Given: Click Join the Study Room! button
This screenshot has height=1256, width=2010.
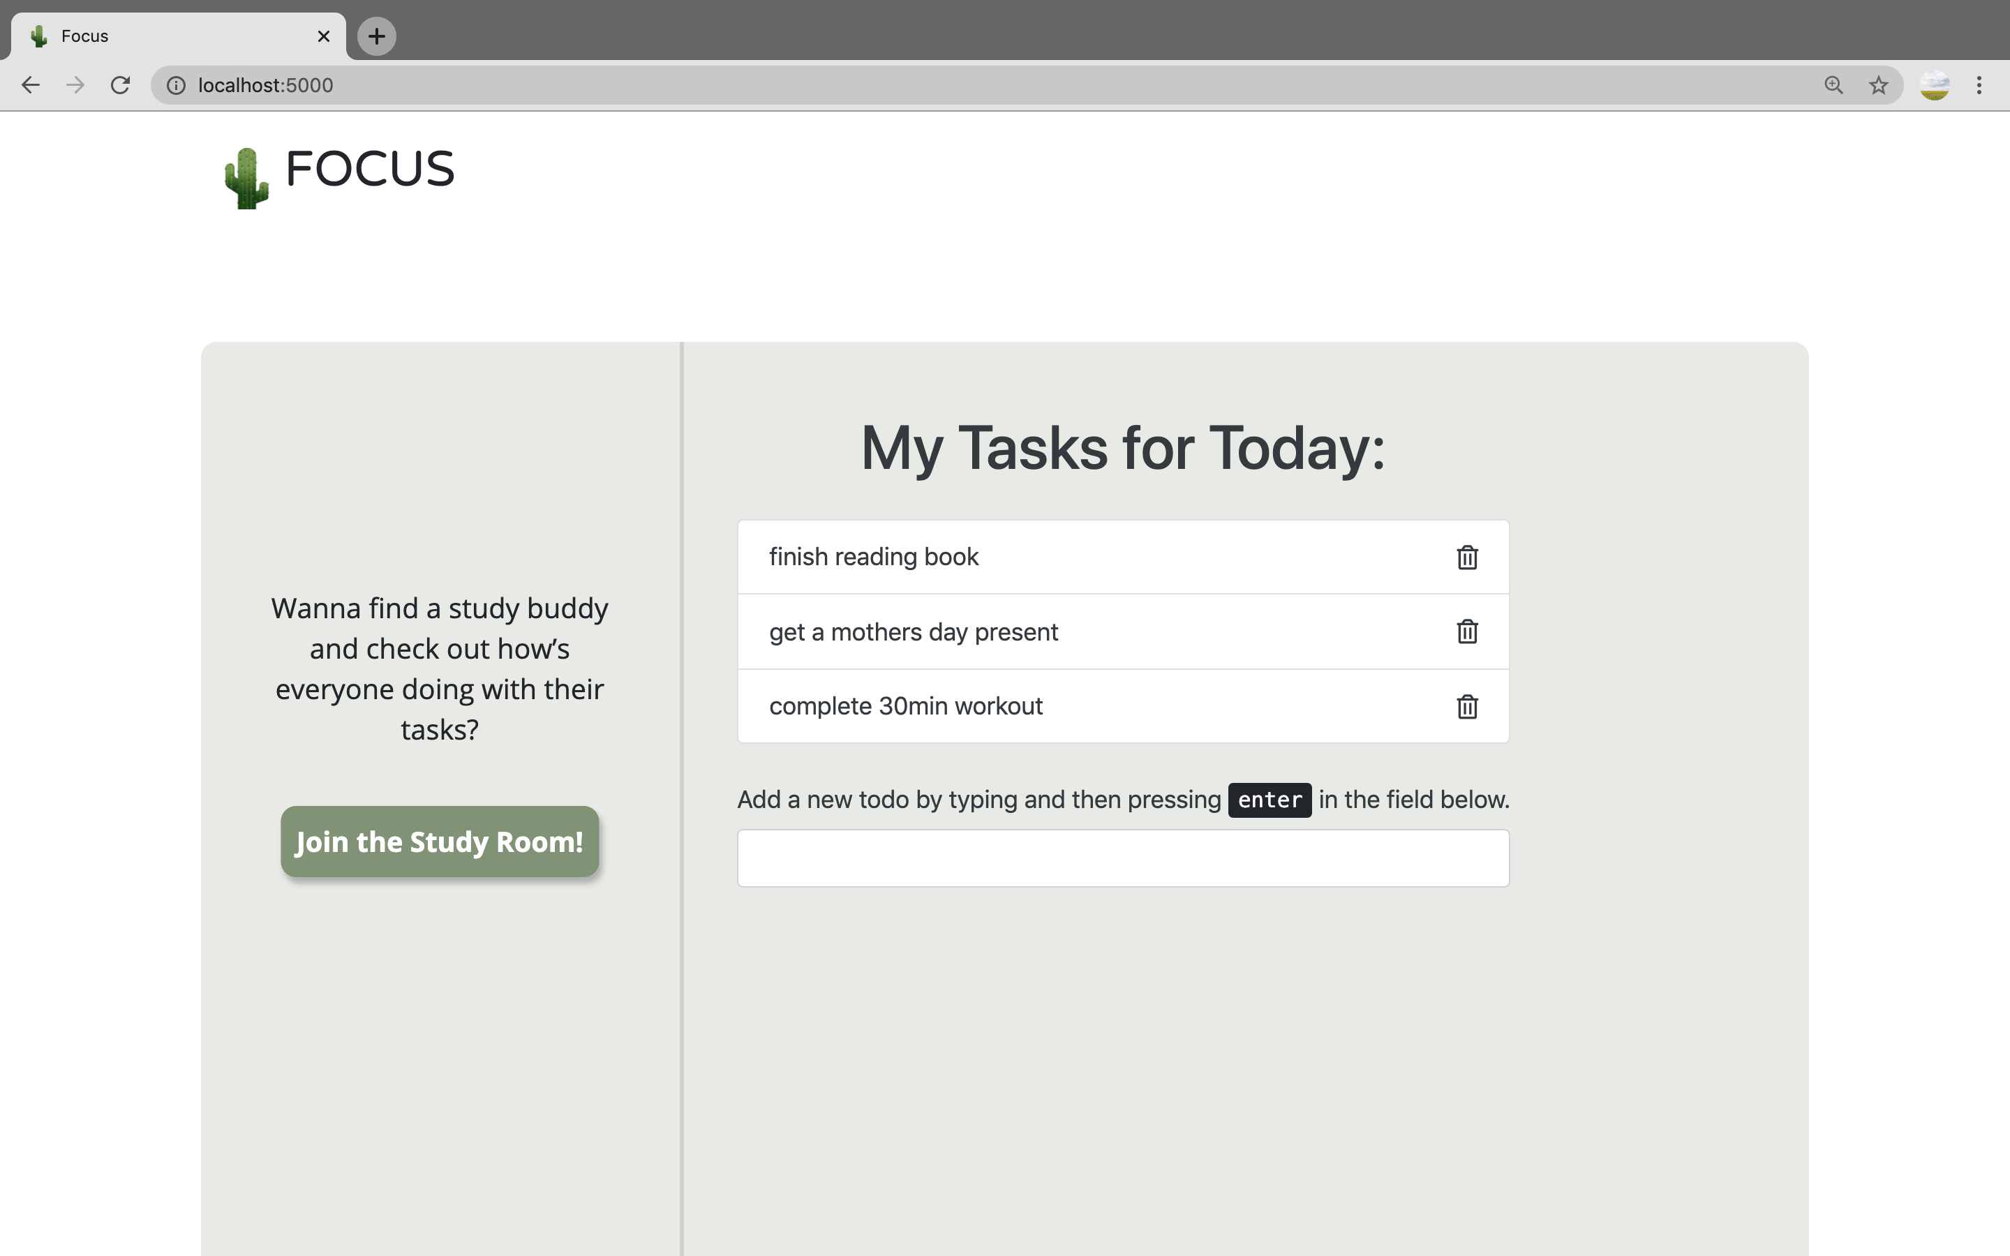Looking at the screenshot, I should 440,842.
